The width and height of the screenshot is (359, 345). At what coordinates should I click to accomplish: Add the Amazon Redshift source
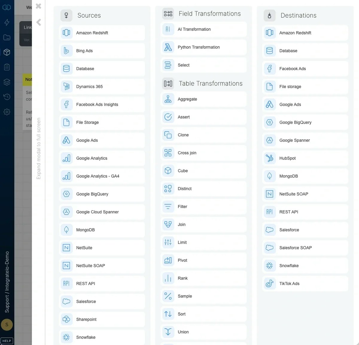coord(102,33)
